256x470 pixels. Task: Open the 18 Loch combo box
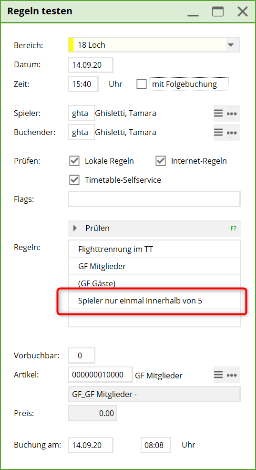[154, 45]
